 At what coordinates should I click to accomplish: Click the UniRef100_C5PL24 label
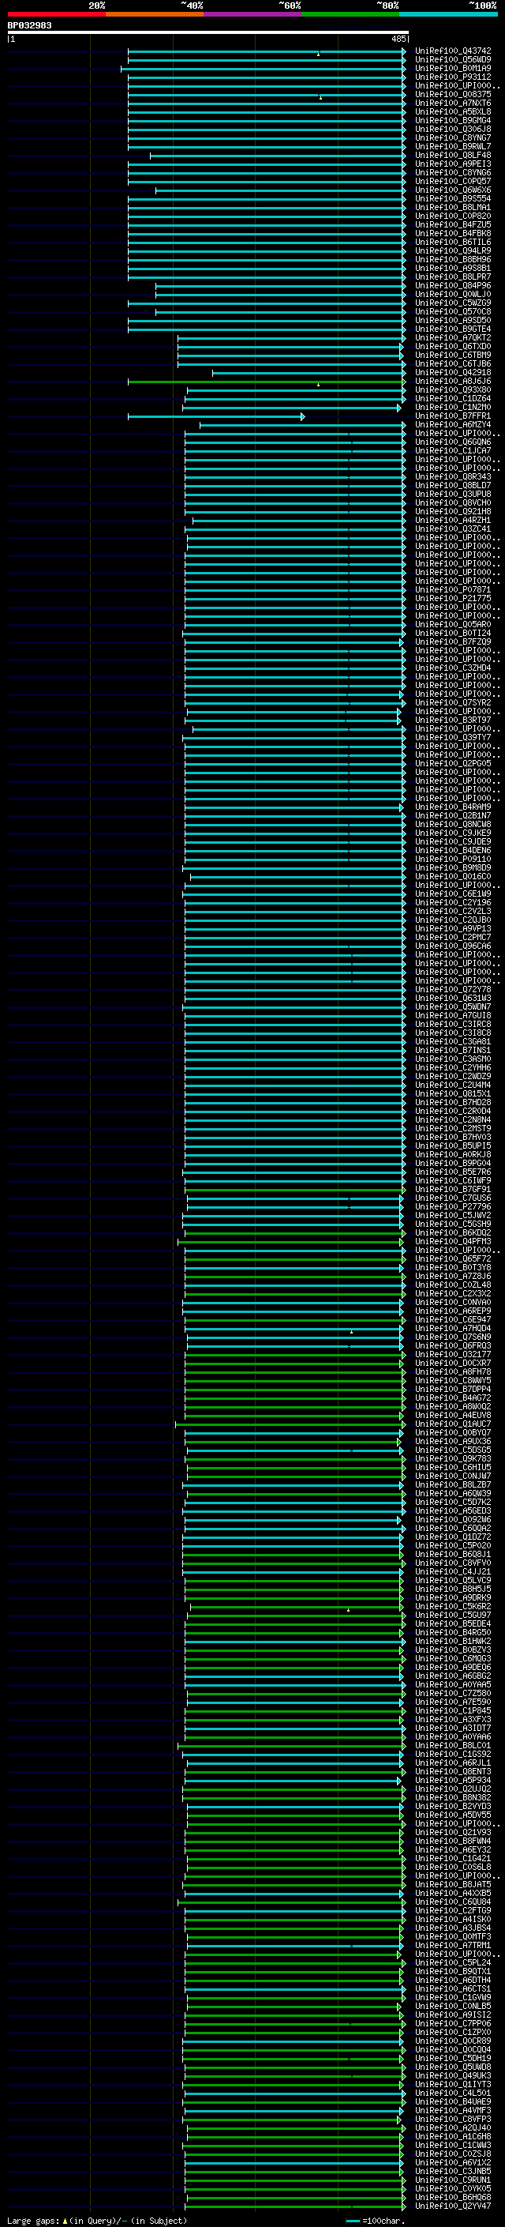452,1963
